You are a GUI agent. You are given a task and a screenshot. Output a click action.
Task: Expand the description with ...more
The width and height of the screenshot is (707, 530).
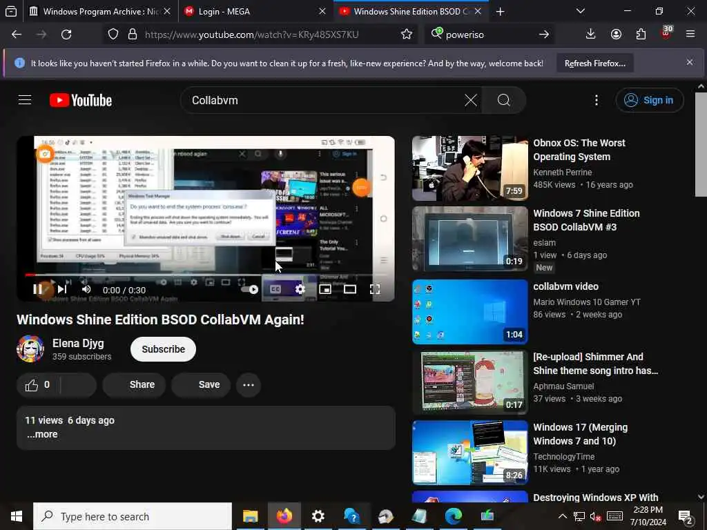42,435
